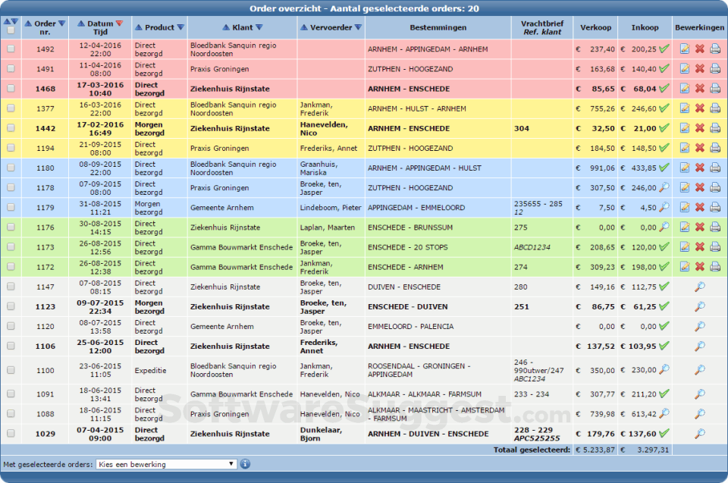Edit order 1492 with the pencil icon
Screen dimensions: 728x483
click(685, 49)
